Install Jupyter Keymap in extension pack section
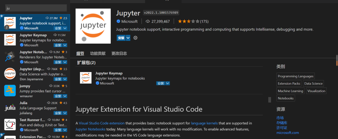The image size is (338, 139). pyautogui.click(x=161, y=83)
